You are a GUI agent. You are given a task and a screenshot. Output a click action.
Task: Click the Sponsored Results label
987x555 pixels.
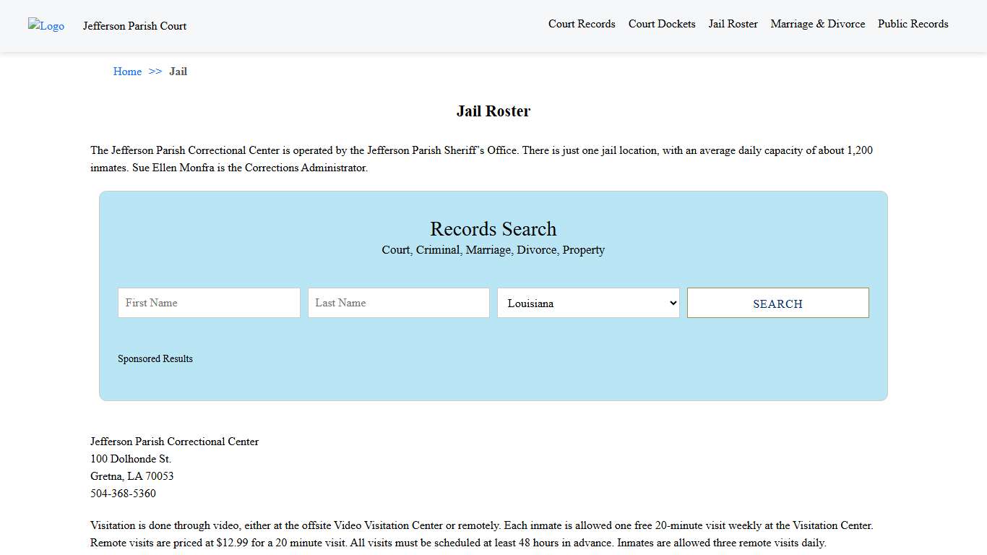pyautogui.click(x=155, y=358)
